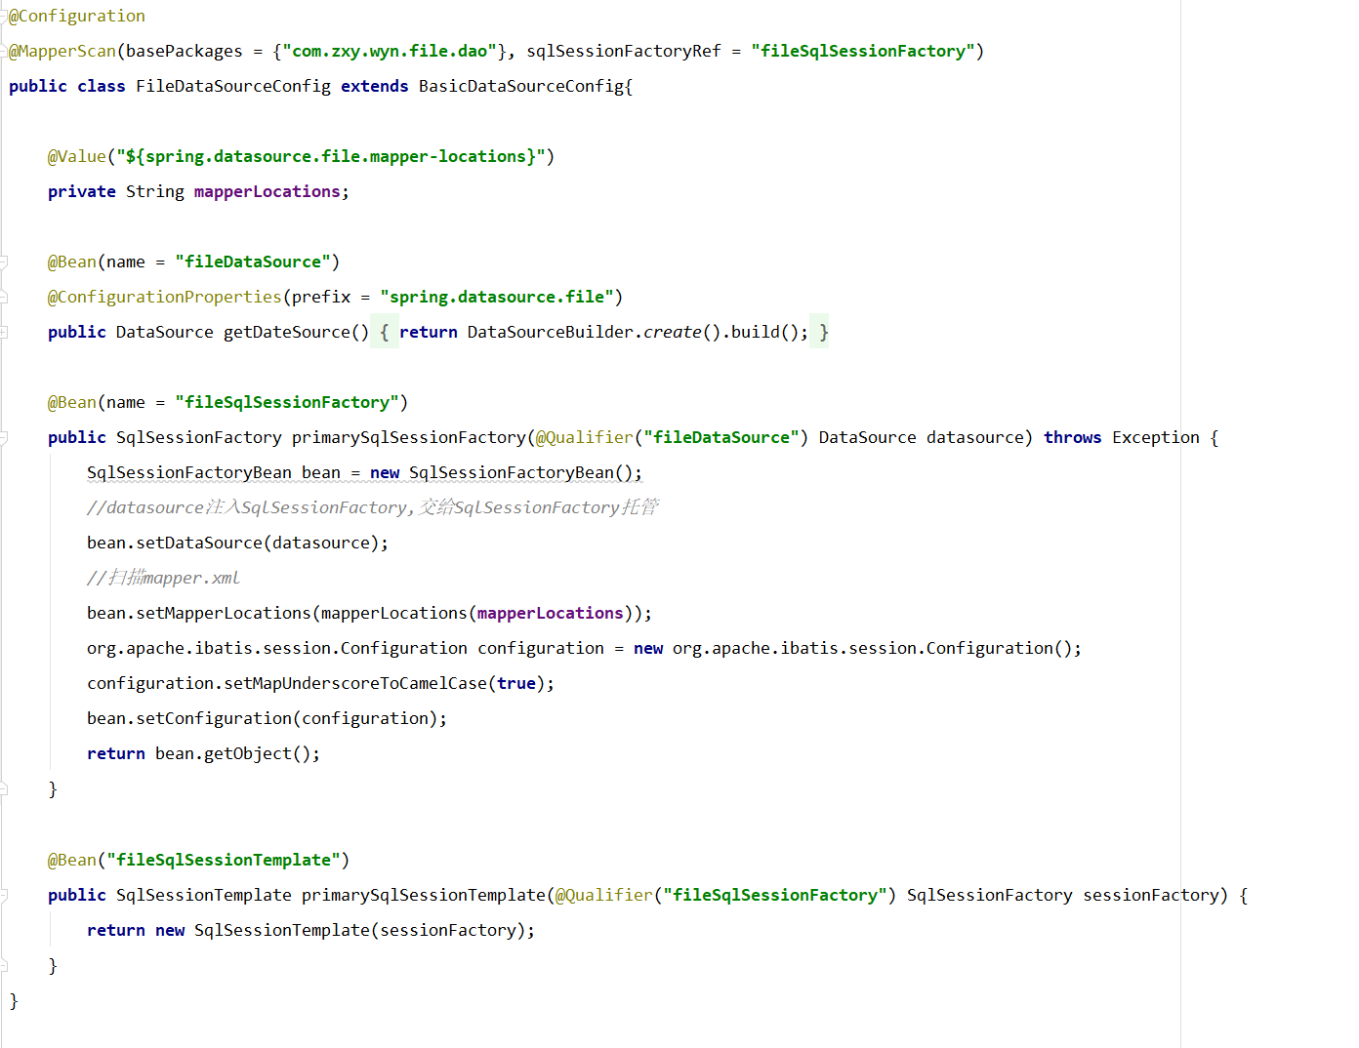Click the primarySqlSessionFactory method name
1359x1048 pixels.
tap(409, 437)
